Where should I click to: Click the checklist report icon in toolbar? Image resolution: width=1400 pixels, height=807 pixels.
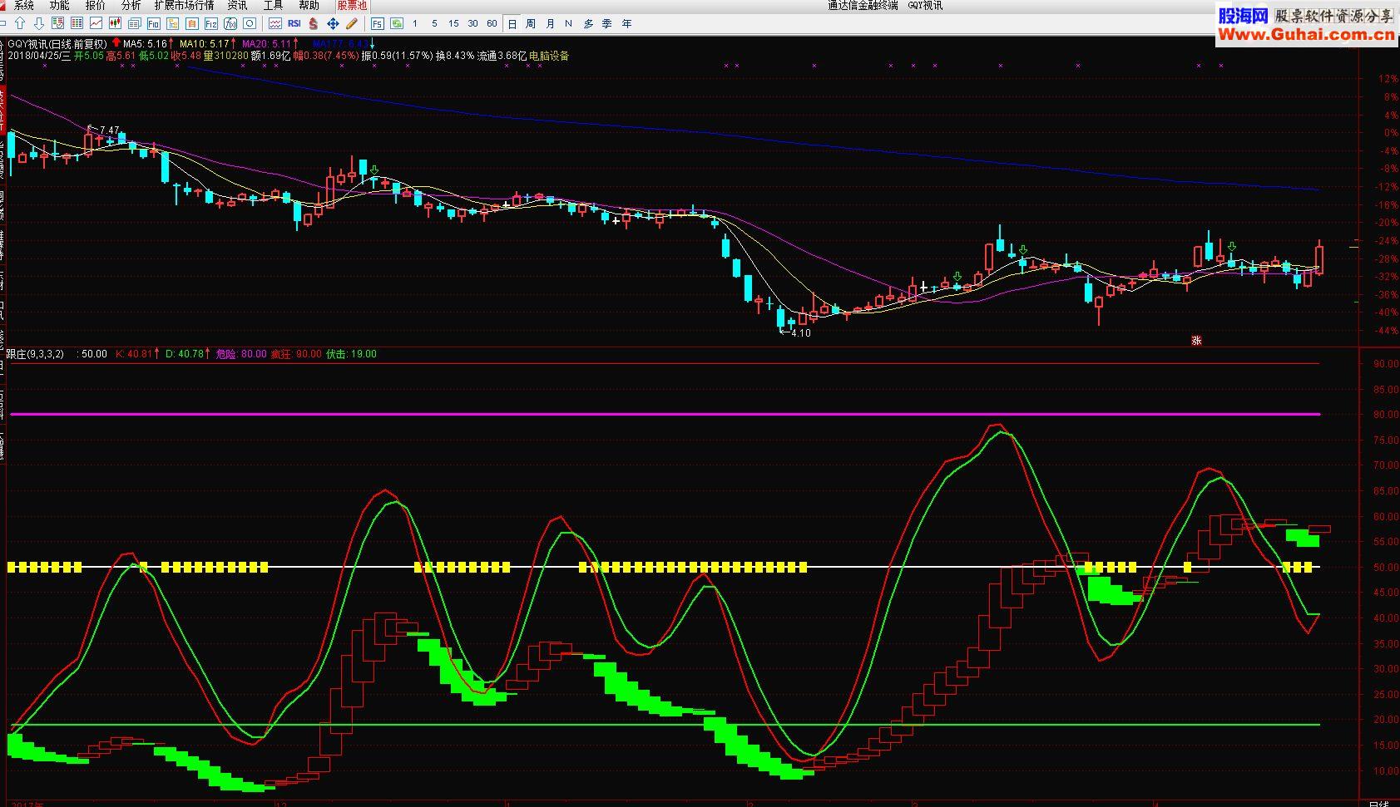pos(58,23)
